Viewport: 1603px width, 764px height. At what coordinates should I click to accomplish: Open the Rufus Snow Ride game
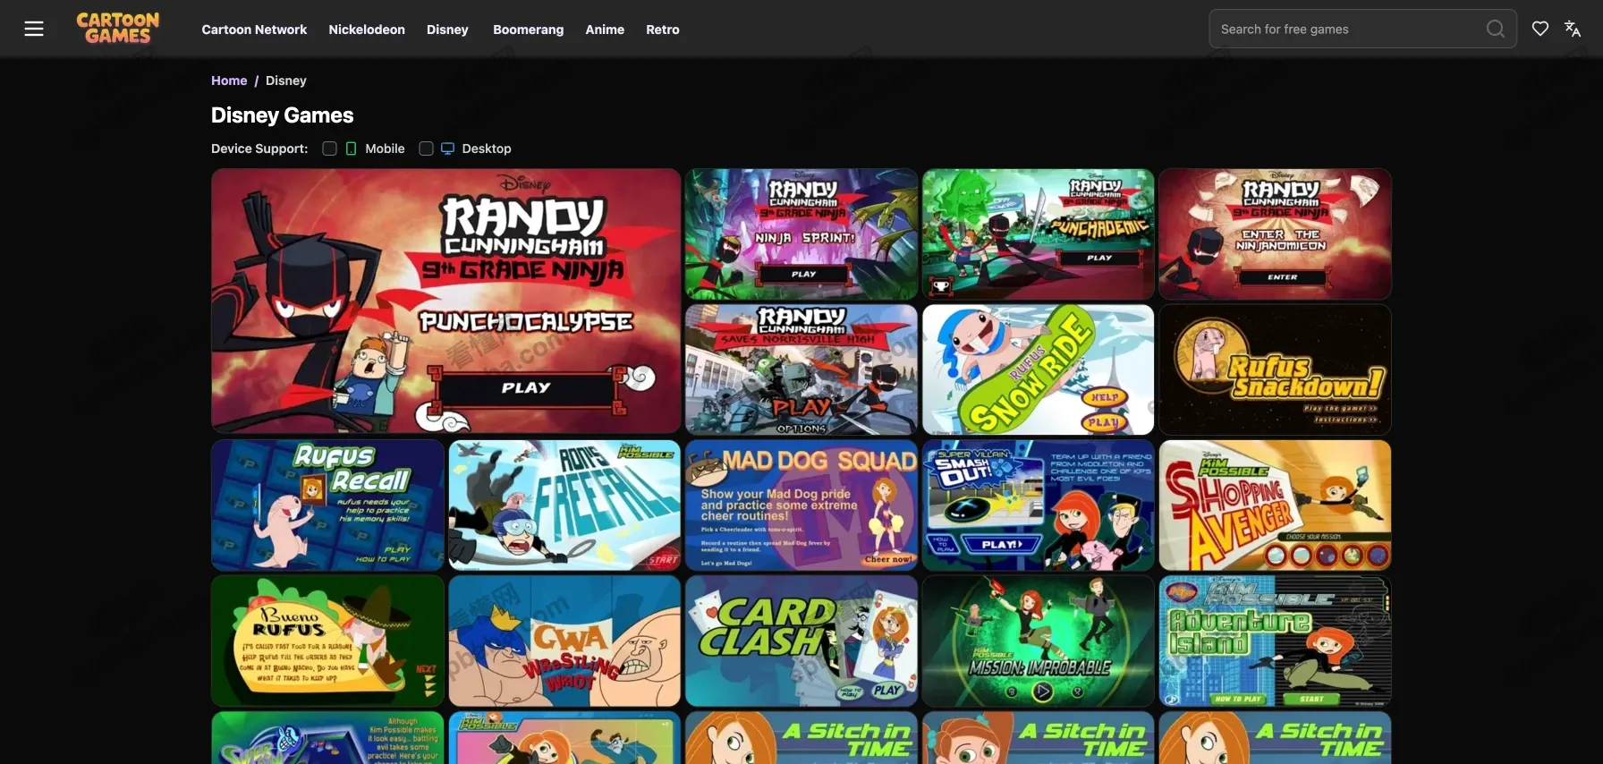pos(1039,369)
